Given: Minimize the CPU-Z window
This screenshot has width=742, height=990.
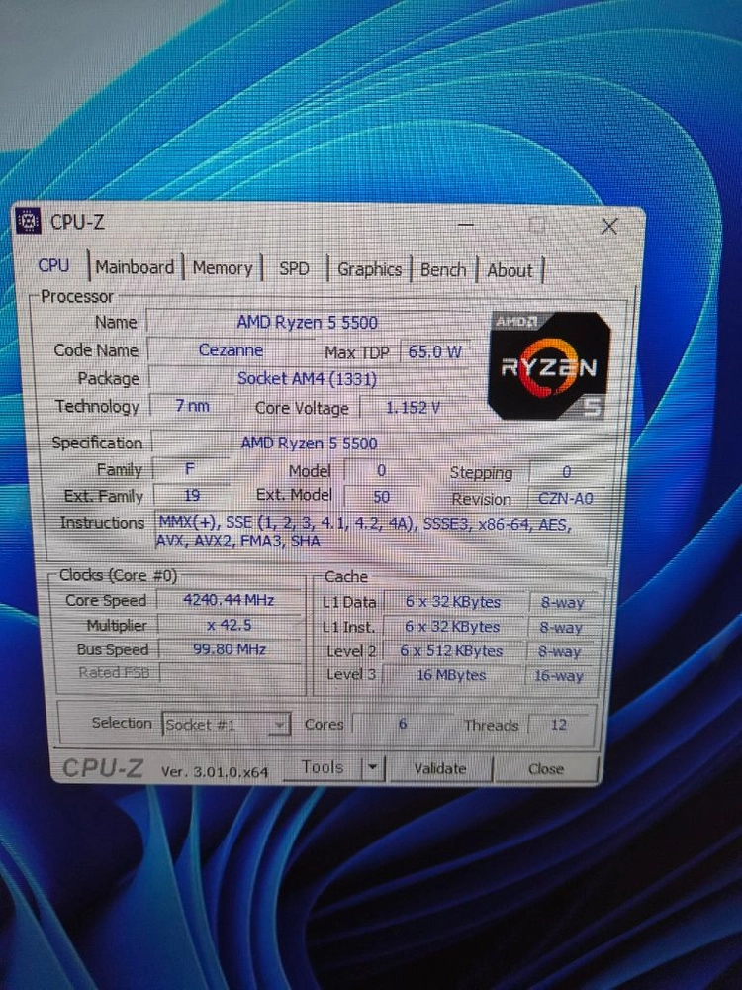Looking at the screenshot, I should [x=466, y=224].
